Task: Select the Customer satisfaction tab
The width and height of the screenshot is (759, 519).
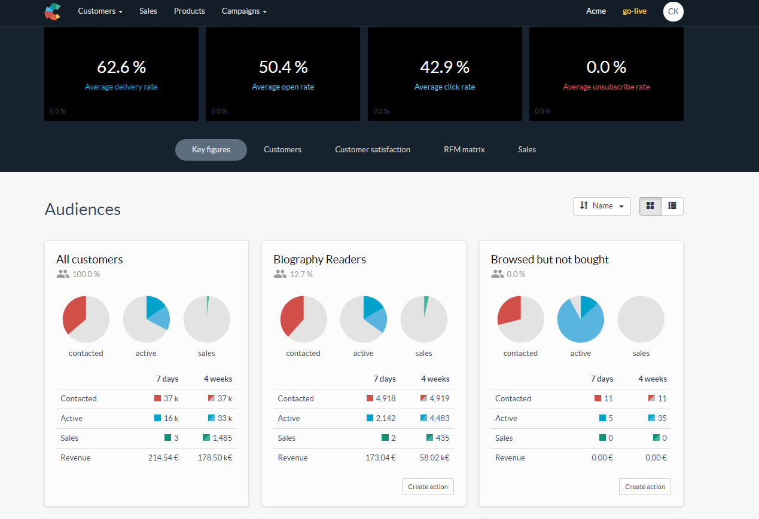Action: tap(372, 149)
